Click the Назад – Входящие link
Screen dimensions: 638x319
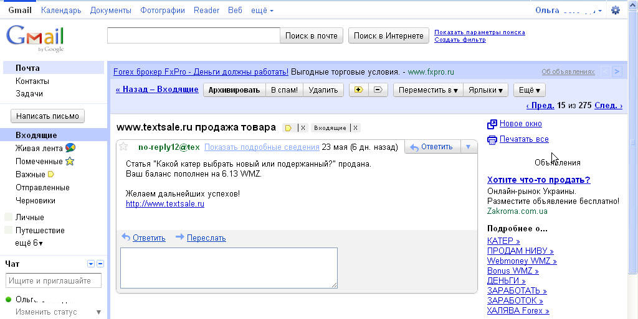(157, 90)
